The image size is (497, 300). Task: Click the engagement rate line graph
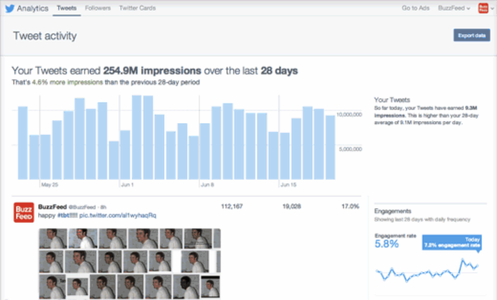(427, 271)
